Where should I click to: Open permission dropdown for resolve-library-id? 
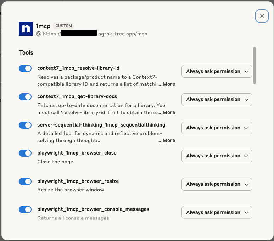(x=217, y=71)
